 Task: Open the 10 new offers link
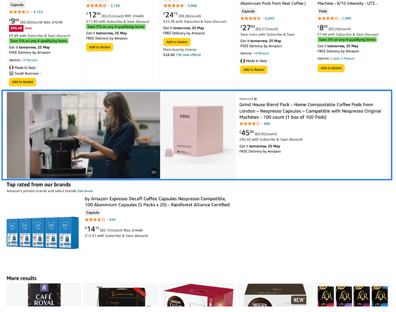point(188,55)
